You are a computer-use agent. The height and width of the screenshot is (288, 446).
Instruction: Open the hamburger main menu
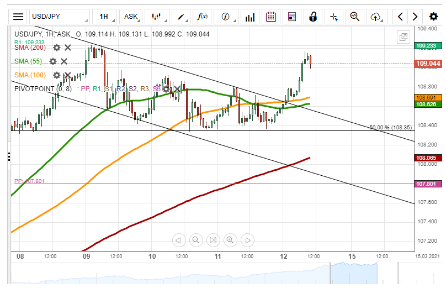pos(18,17)
